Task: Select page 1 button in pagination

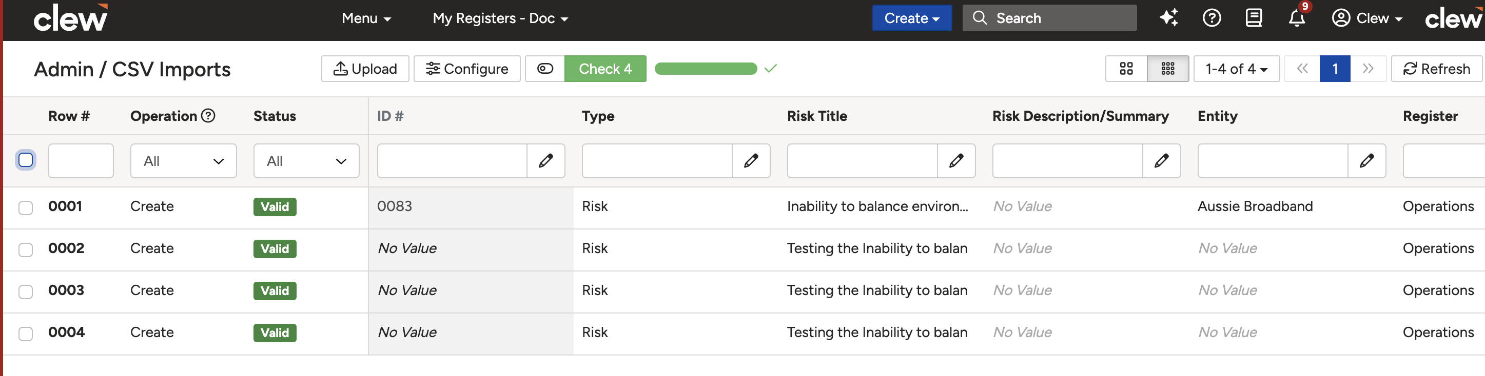Action: (x=1335, y=69)
